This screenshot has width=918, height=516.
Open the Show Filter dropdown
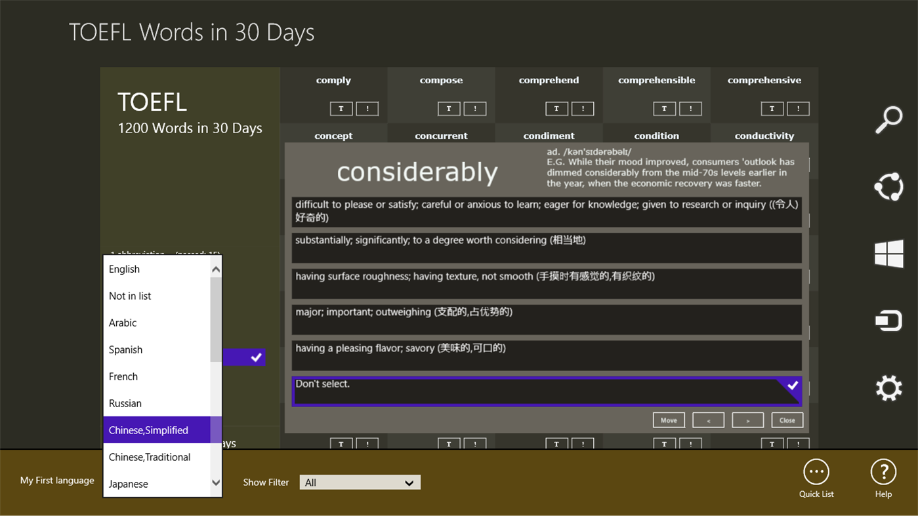click(x=360, y=482)
